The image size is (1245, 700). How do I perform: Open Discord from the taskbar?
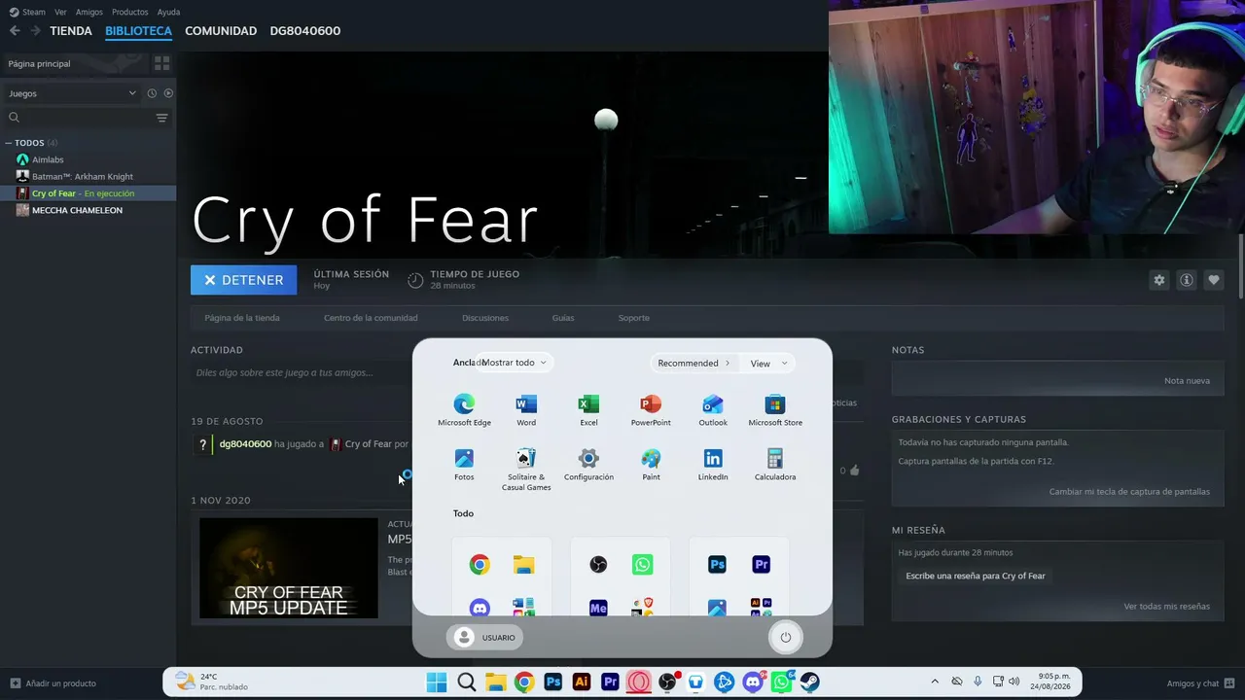[x=753, y=682]
